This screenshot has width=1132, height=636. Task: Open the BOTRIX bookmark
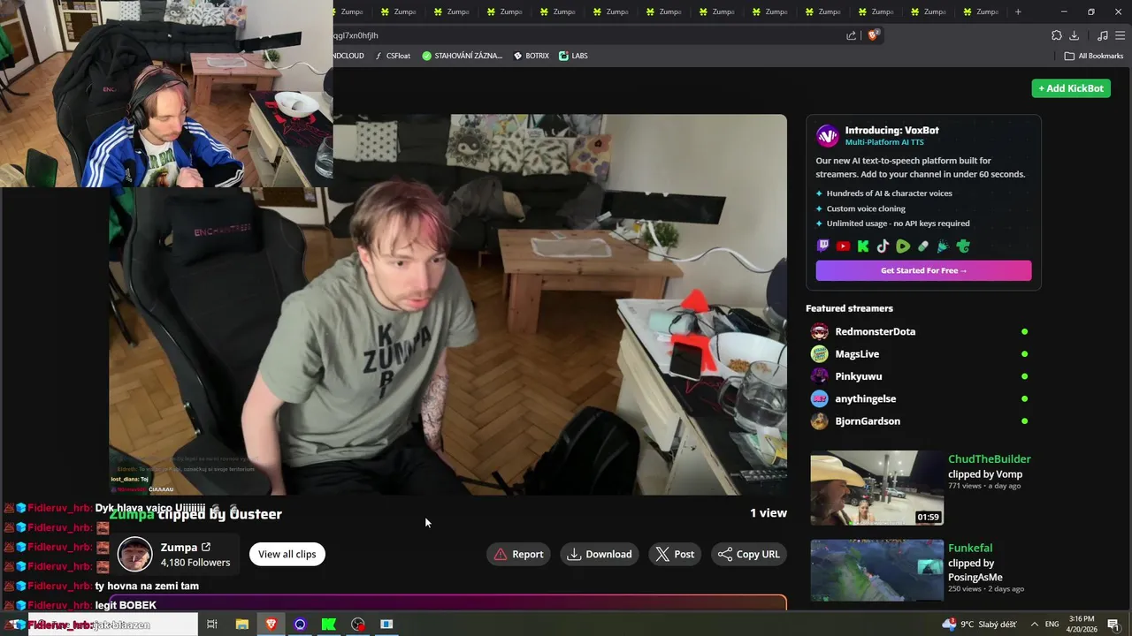coord(531,56)
